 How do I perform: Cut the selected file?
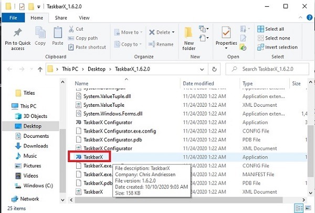(x=76, y=29)
